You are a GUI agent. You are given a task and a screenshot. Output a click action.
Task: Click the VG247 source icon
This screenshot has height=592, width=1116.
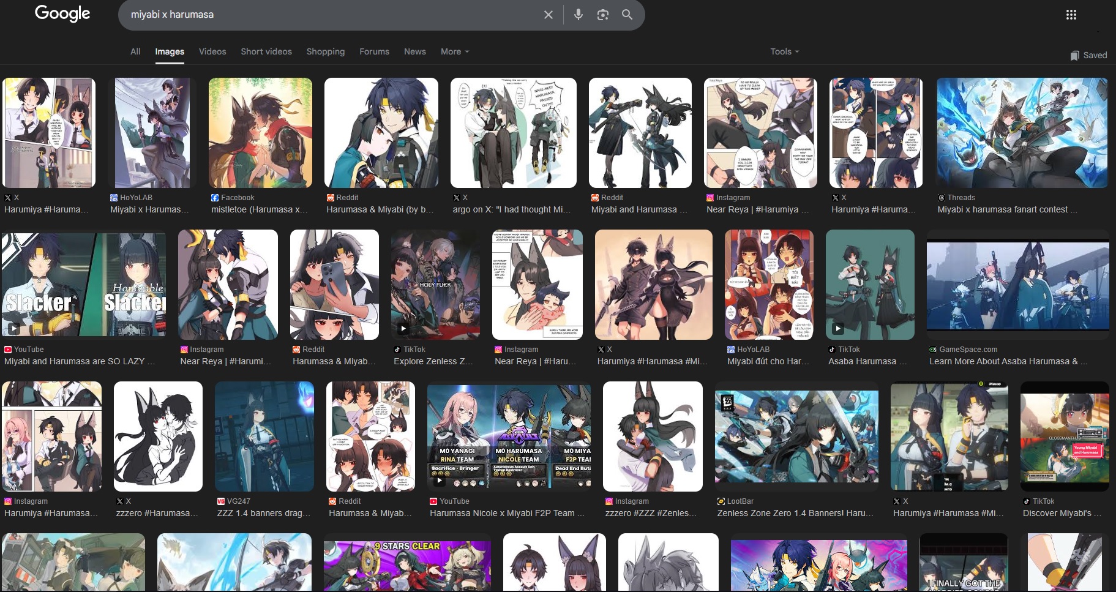point(221,501)
